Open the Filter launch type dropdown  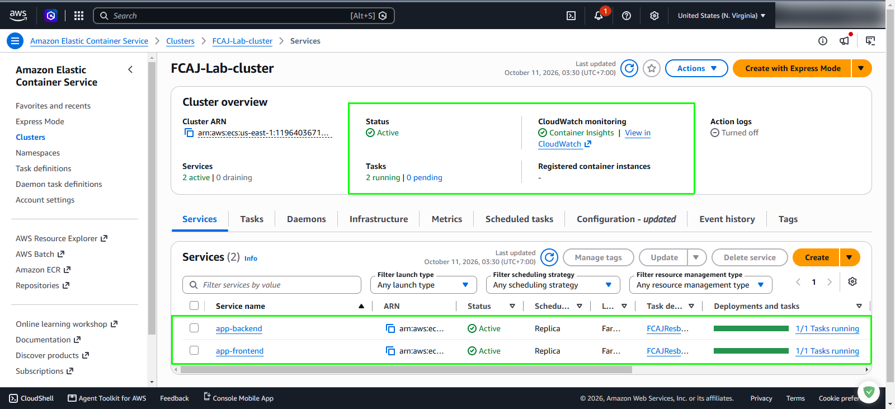[x=423, y=285]
